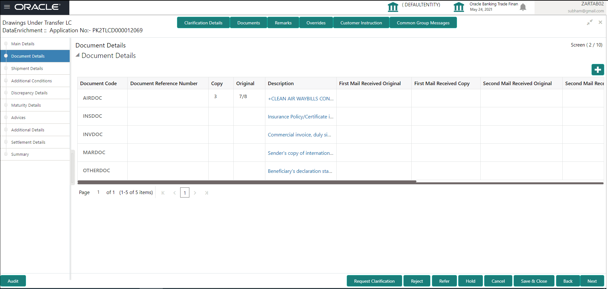608x289 pixels.
Task: Collapse the Document Details section triangle
Action: pos(77,54)
